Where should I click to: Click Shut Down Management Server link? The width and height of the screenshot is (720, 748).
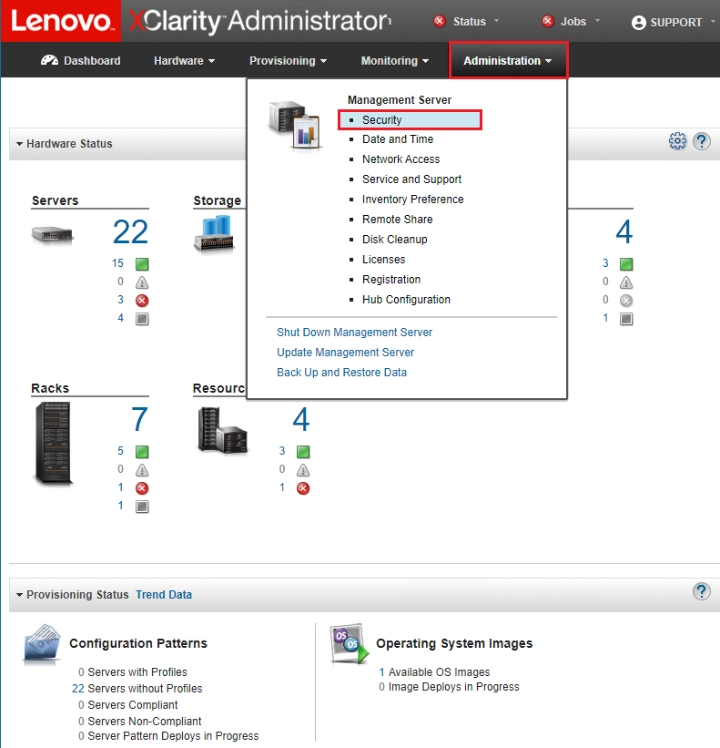[x=354, y=333]
